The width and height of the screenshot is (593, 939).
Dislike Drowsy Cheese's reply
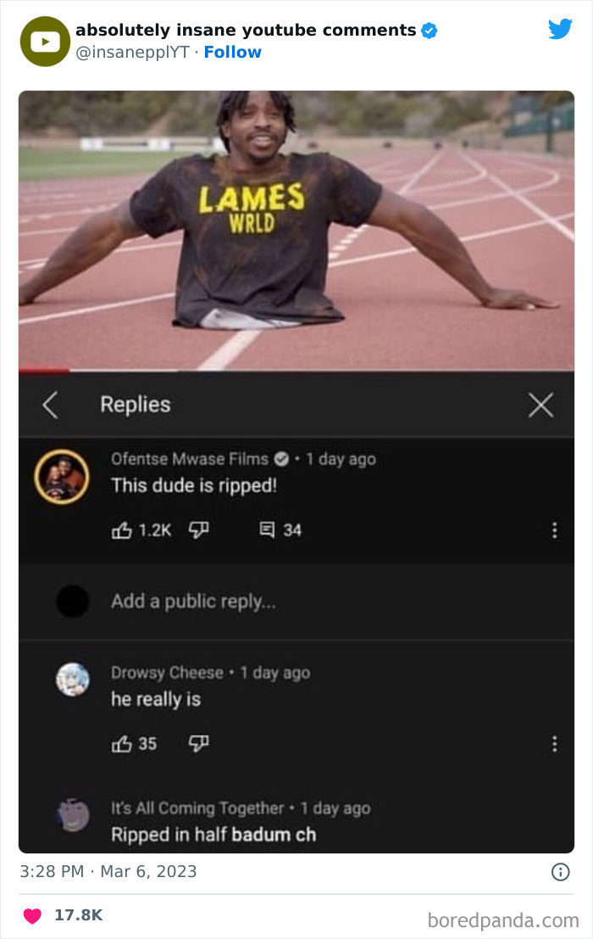[198, 744]
